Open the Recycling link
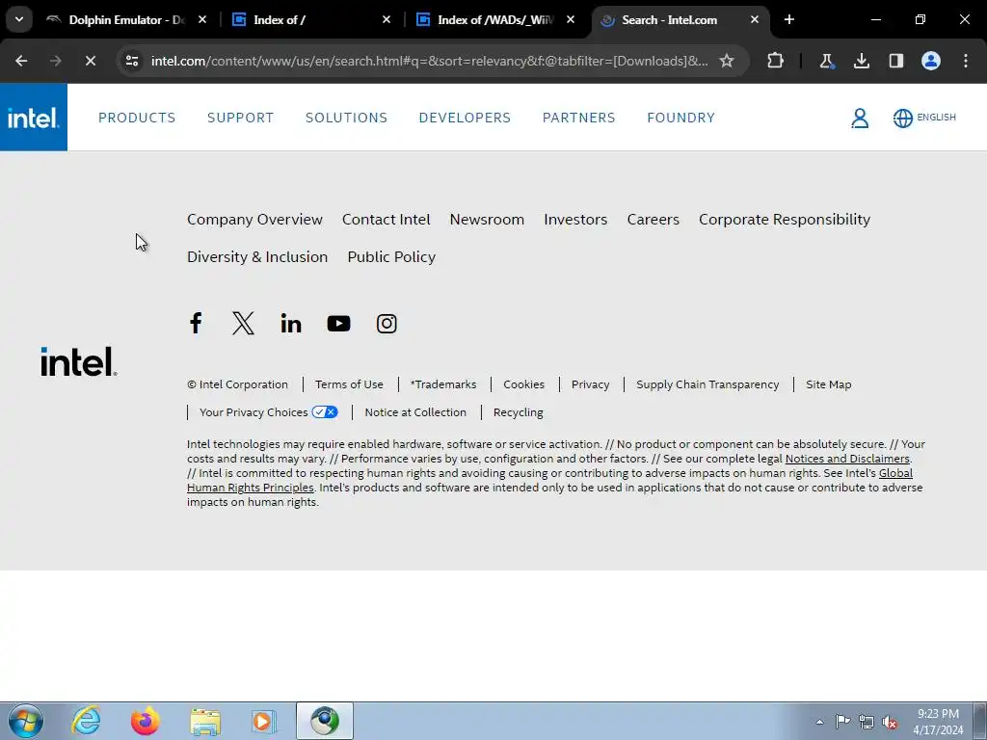The image size is (987, 740). click(x=518, y=412)
